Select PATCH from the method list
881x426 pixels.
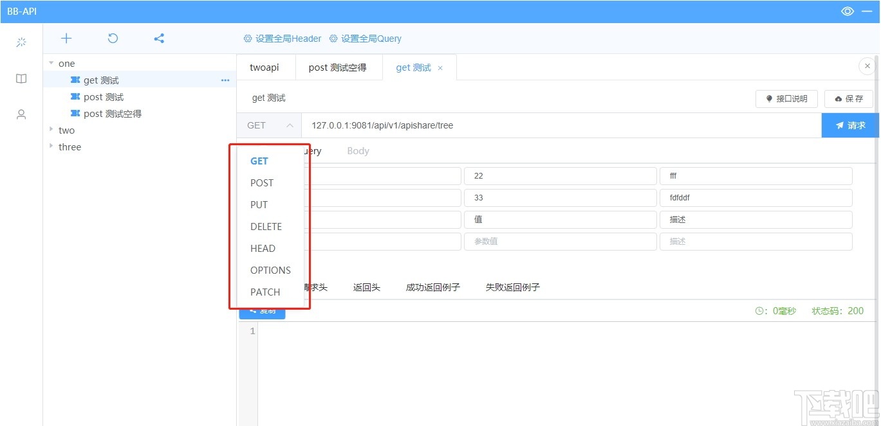264,292
